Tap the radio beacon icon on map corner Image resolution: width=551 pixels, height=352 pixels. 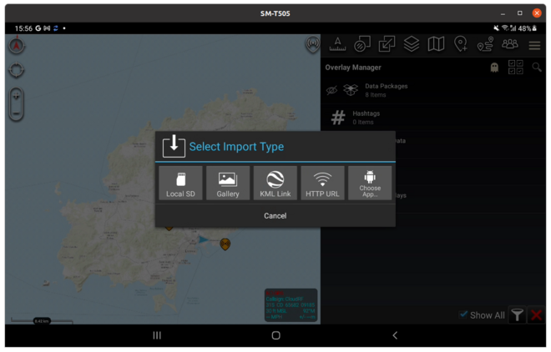coord(312,44)
